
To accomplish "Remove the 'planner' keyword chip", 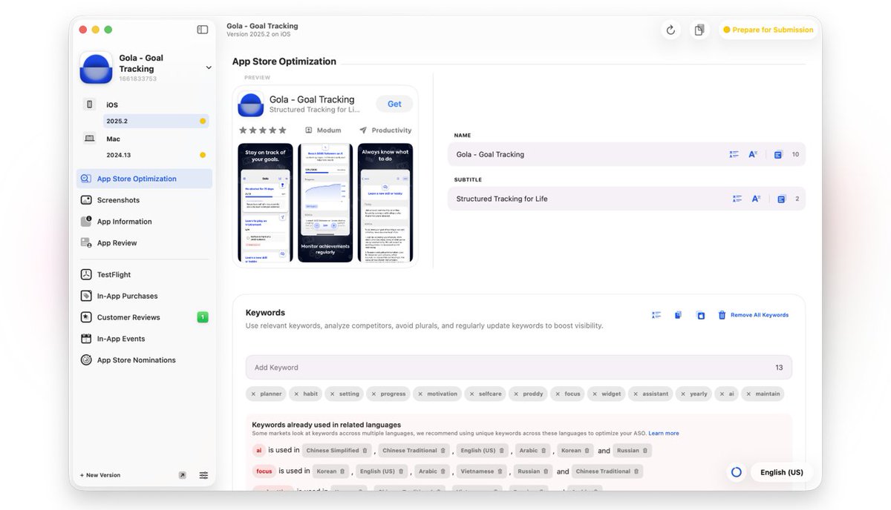I will (x=253, y=394).
